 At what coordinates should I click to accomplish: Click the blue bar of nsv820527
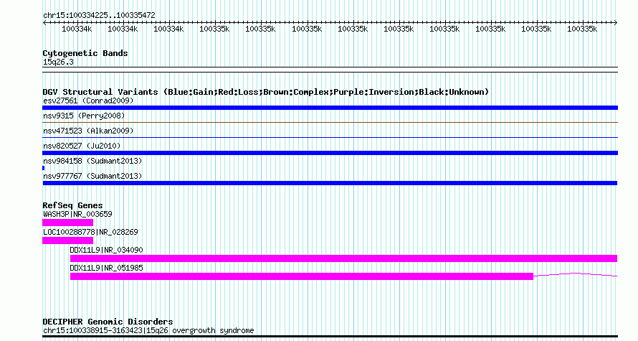point(330,153)
